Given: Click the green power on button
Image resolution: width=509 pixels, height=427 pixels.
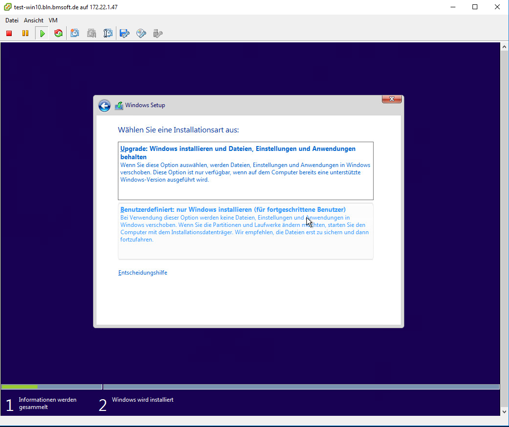Looking at the screenshot, I should click(x=42, y=34).
